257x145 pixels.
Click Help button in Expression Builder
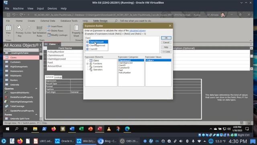point(166,47)
